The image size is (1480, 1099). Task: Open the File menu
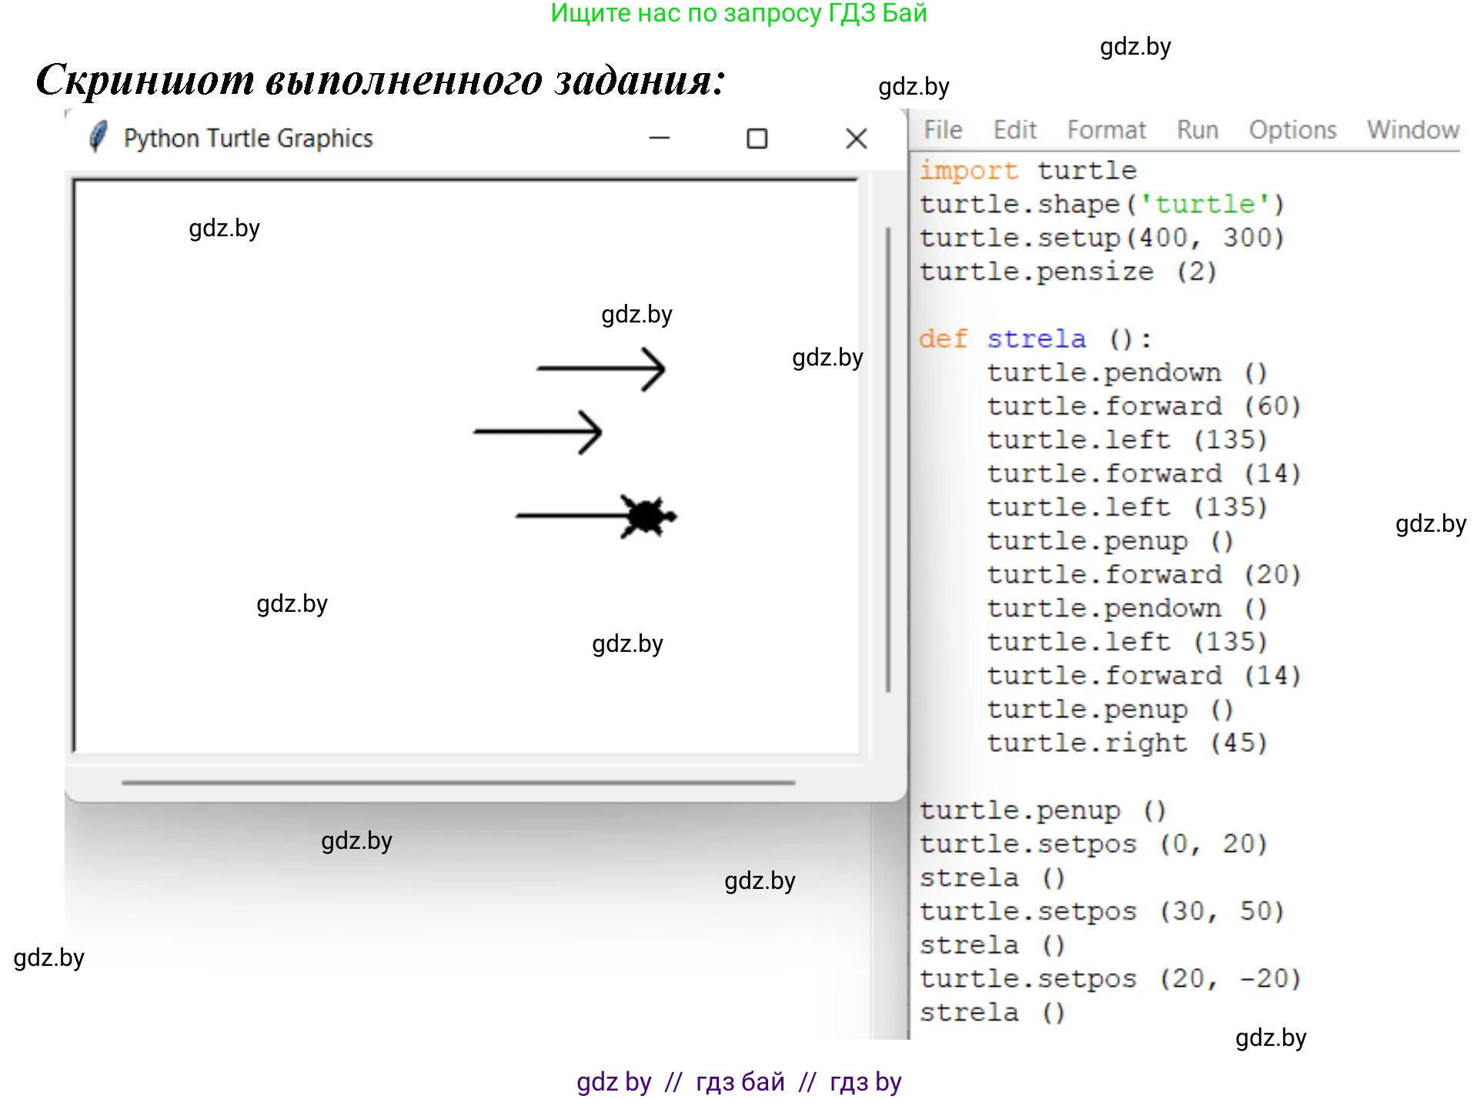[942, 130]
